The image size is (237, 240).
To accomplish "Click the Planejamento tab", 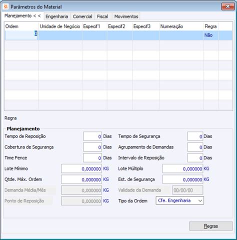I will (x=22, y=16).
